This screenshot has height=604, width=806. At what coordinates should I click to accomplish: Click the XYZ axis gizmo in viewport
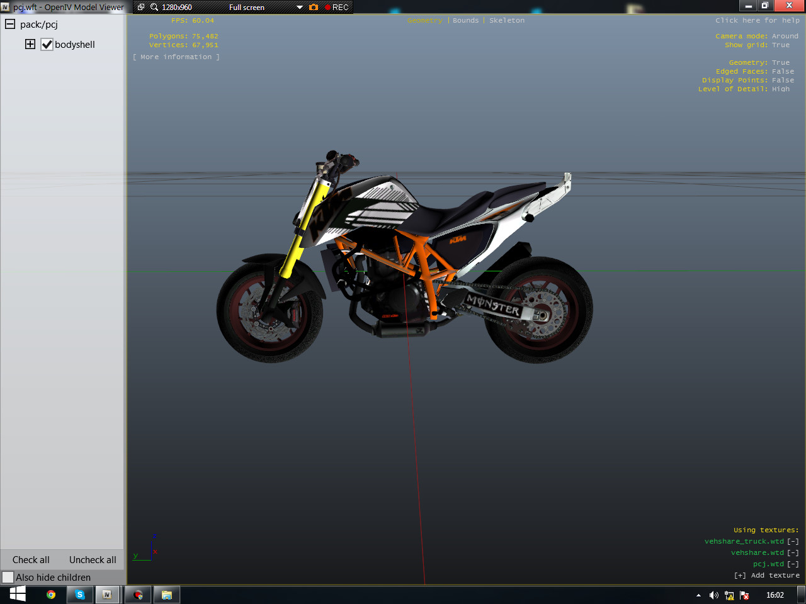click(145, 549)
